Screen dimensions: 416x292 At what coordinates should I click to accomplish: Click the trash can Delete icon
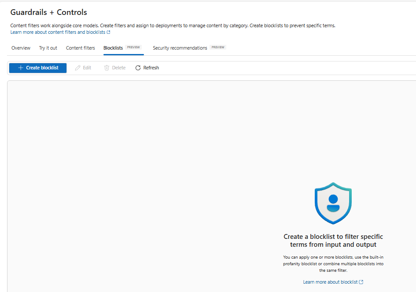tap(107, 68)
